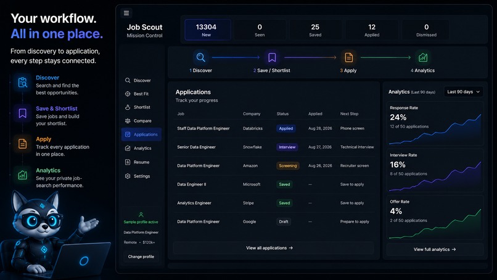The image size is (497, 280).
Task: Click the step 2 bookmark icon
Action: pos(272,57)
